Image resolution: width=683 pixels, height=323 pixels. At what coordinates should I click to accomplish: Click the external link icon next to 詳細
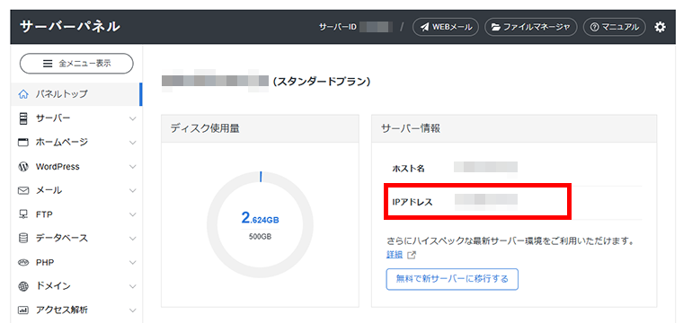click(x=412, y=255)
